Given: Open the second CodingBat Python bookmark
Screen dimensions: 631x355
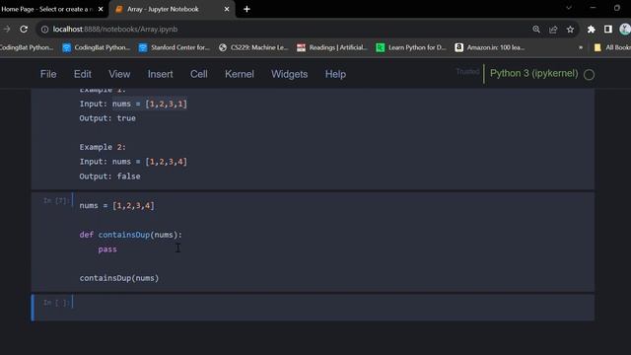Looking at the screenshot, I should pos(97,47).
